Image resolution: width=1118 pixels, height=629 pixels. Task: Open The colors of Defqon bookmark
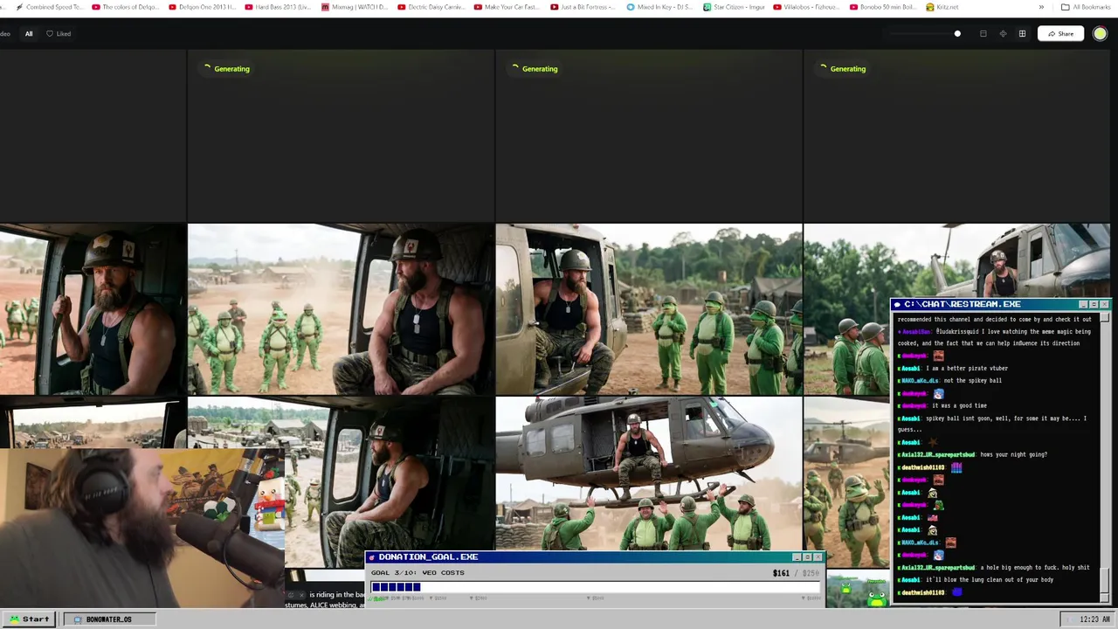pyautogui.click(x=126, y=7)
